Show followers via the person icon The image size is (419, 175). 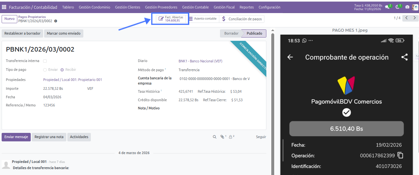pos(231,137)
